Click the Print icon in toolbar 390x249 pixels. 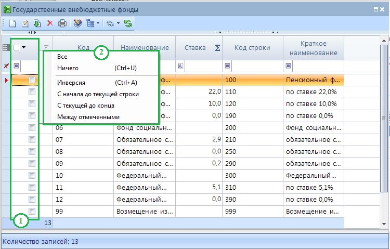pos(62,23)
